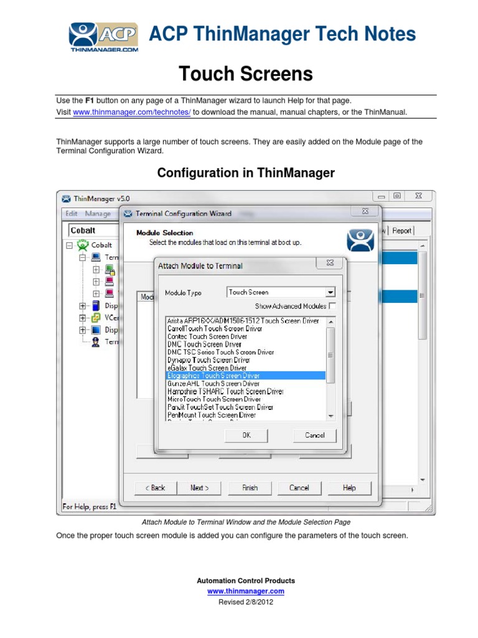The height and width of the screenshot is (638, 478).
Task: Click the ThinManager logo in the wizard header
Action: [360, 240]
